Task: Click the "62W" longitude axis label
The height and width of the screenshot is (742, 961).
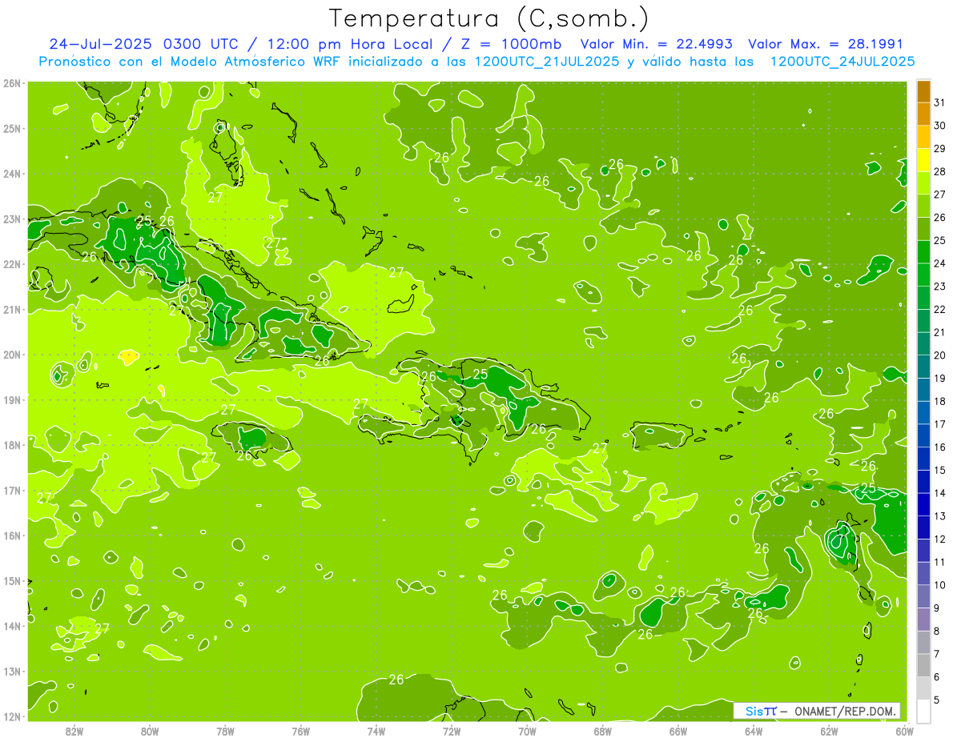Action: (x=829, y=731)
